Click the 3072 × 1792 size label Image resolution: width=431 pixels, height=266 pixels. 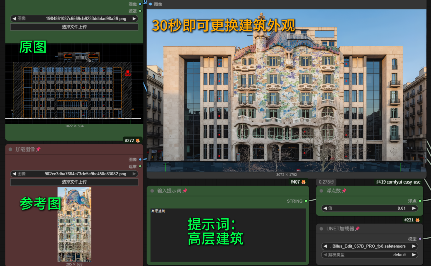pyautogui.click(x=287, y=175)
